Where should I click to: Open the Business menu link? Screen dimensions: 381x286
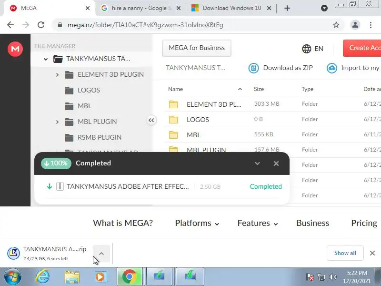pyautogui.click(x=313, y=223)
